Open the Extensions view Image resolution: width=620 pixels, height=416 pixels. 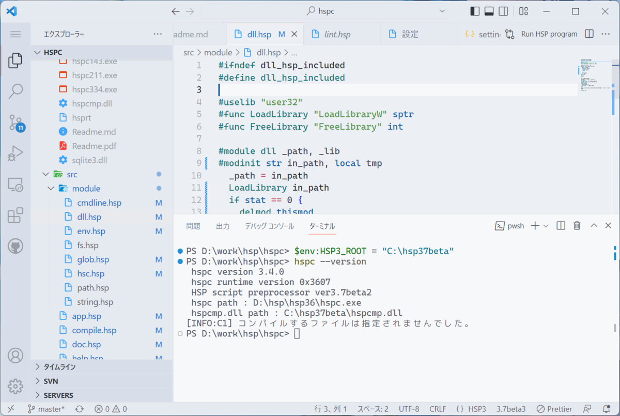coord(16,215)
